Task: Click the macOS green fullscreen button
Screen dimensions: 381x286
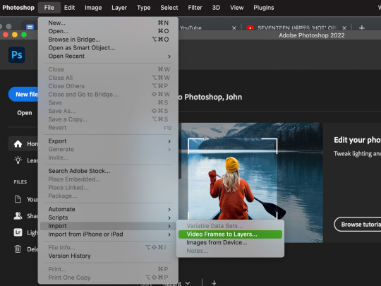Action: 24,35
